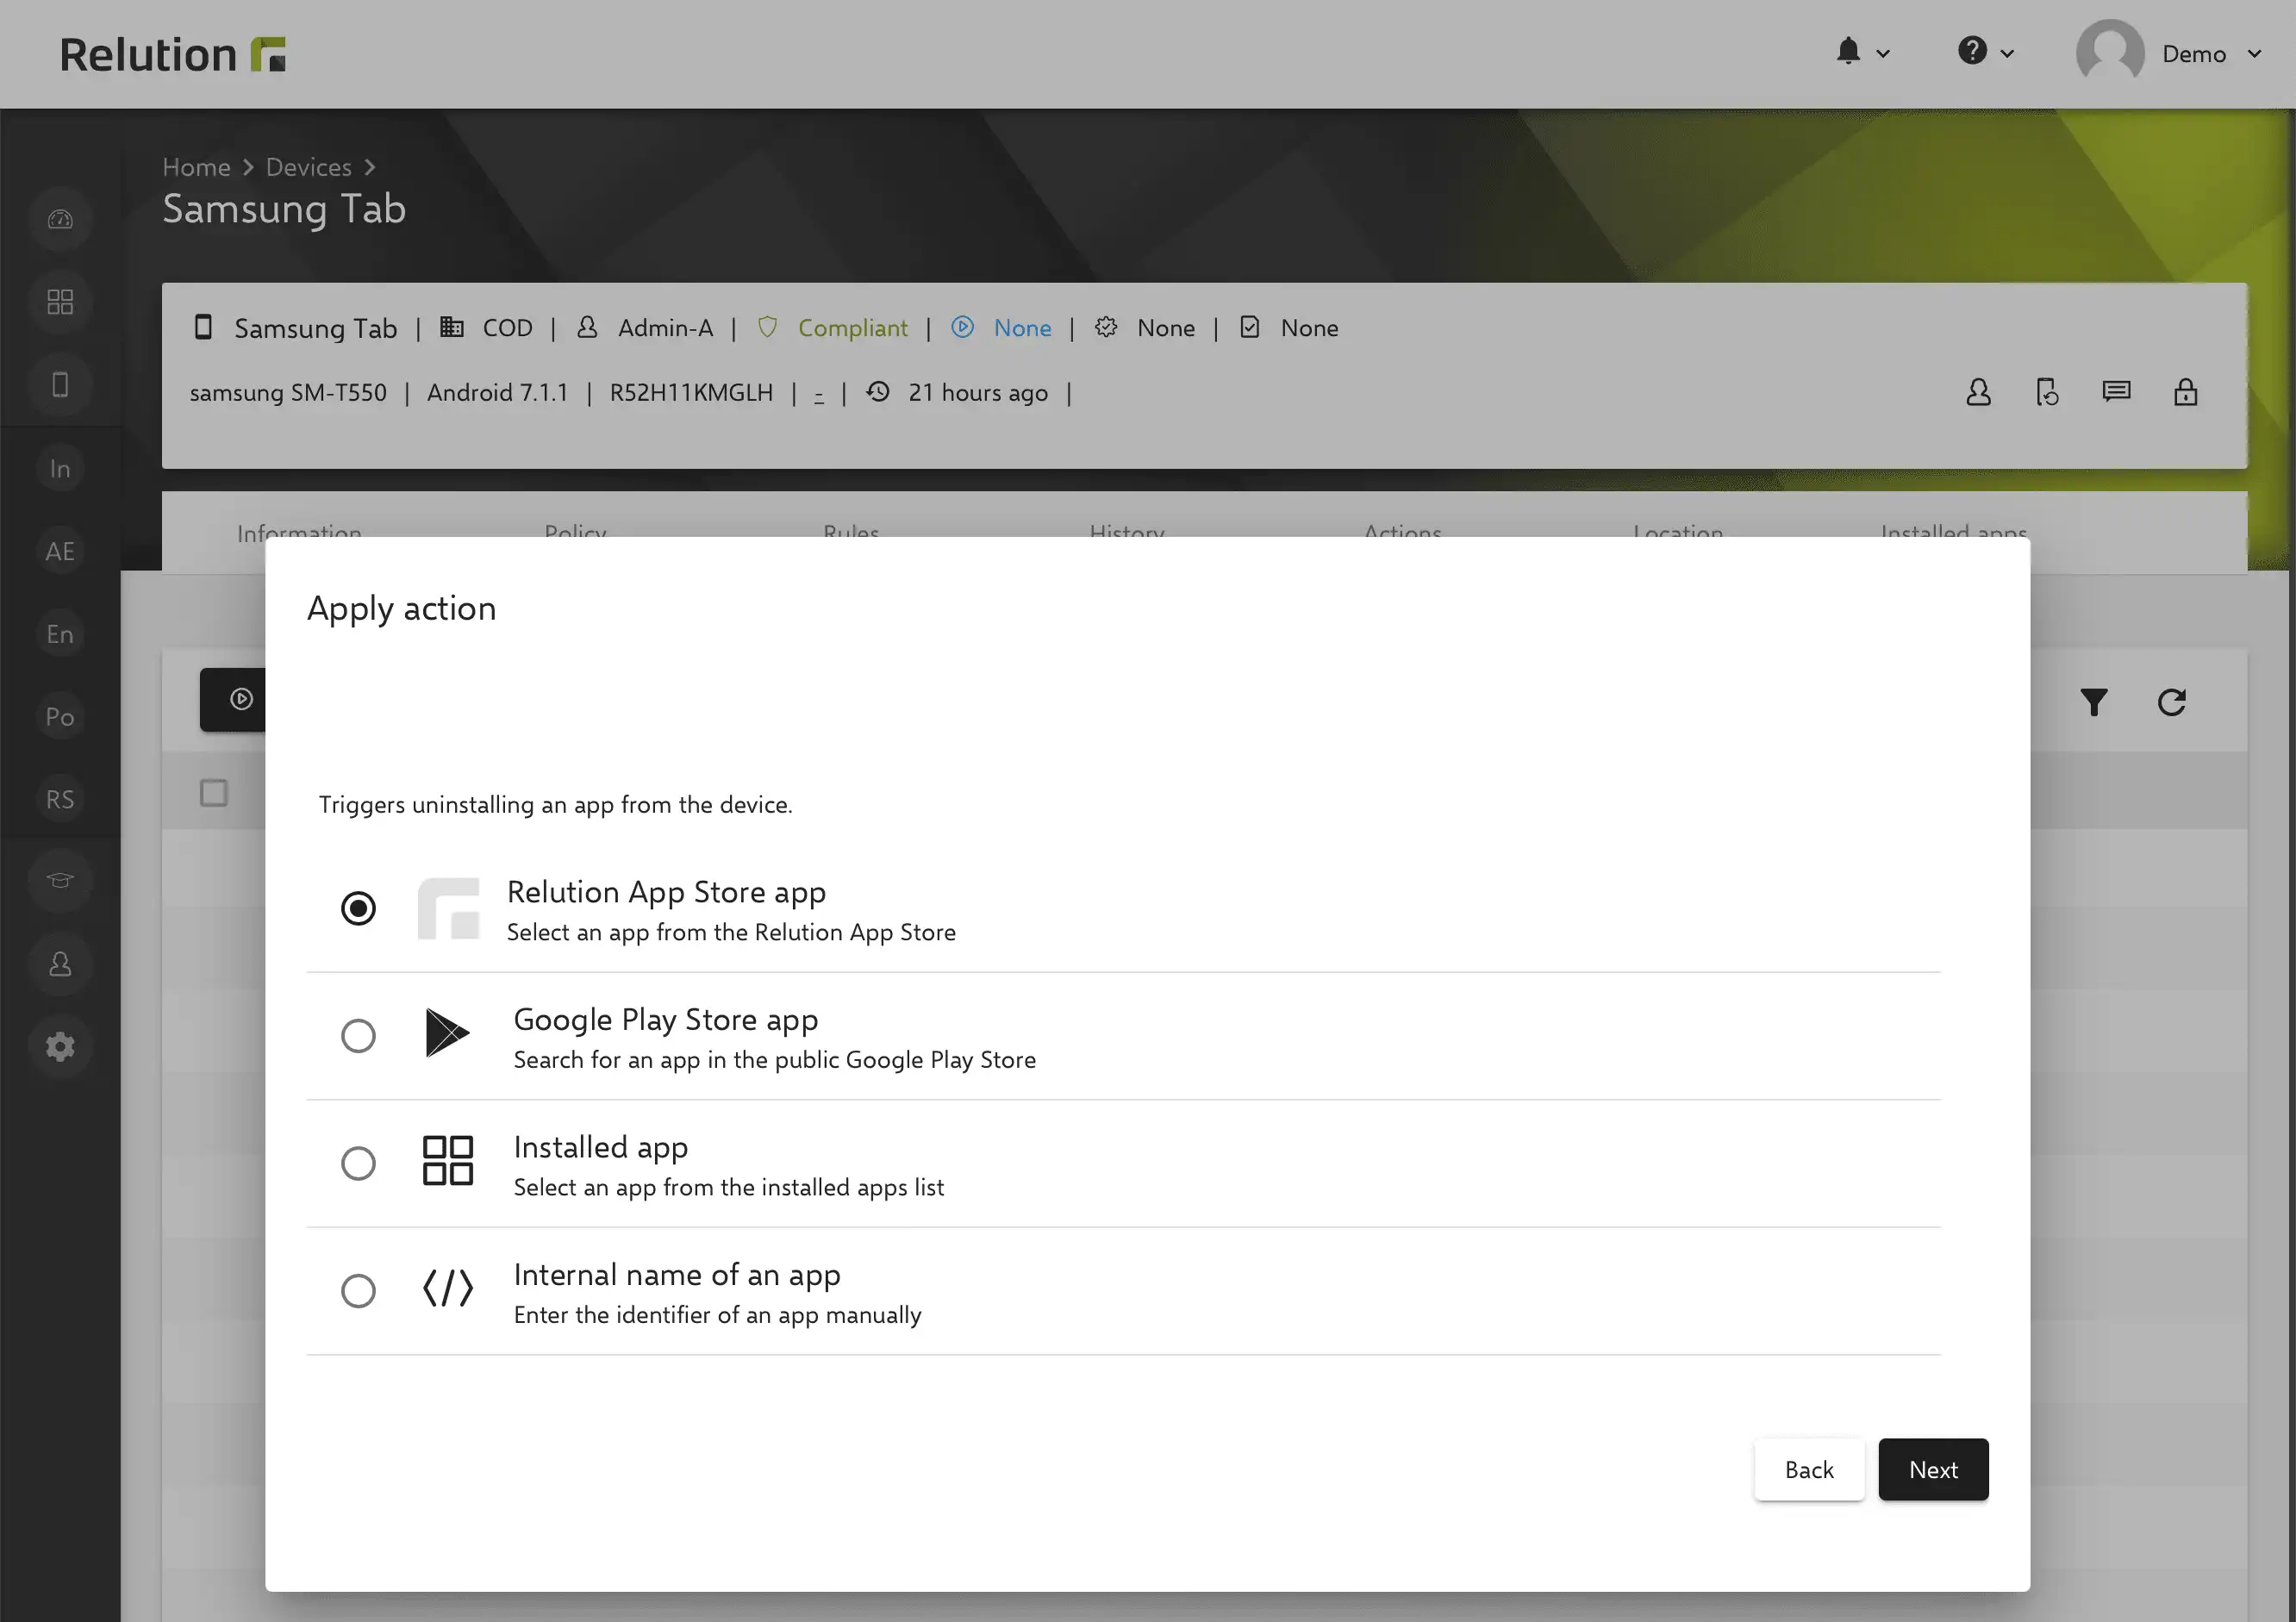Open the education cap sidebar icon

(x=60, y=881)
